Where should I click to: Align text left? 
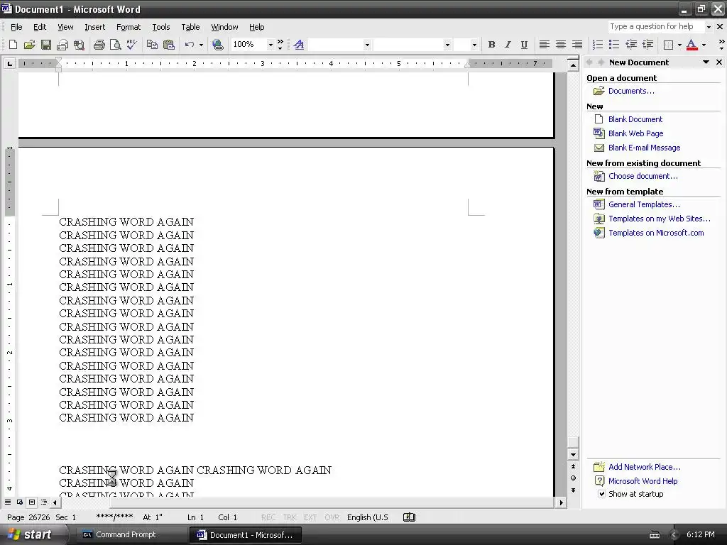pos(545,45)
